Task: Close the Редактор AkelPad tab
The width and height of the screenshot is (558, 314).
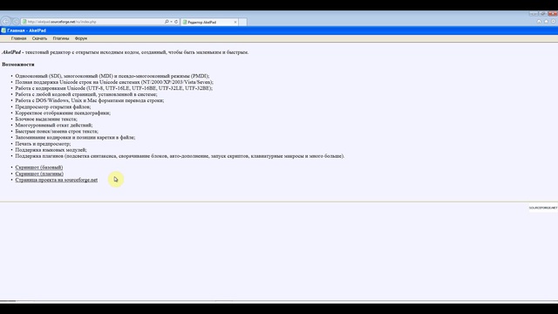Action: (x=235, y=22)
